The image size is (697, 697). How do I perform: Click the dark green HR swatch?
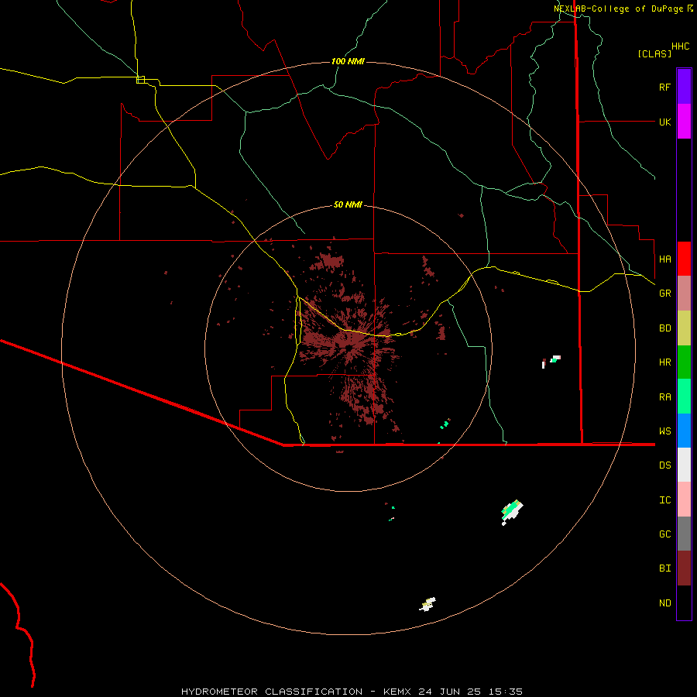(x=684, y=362)
